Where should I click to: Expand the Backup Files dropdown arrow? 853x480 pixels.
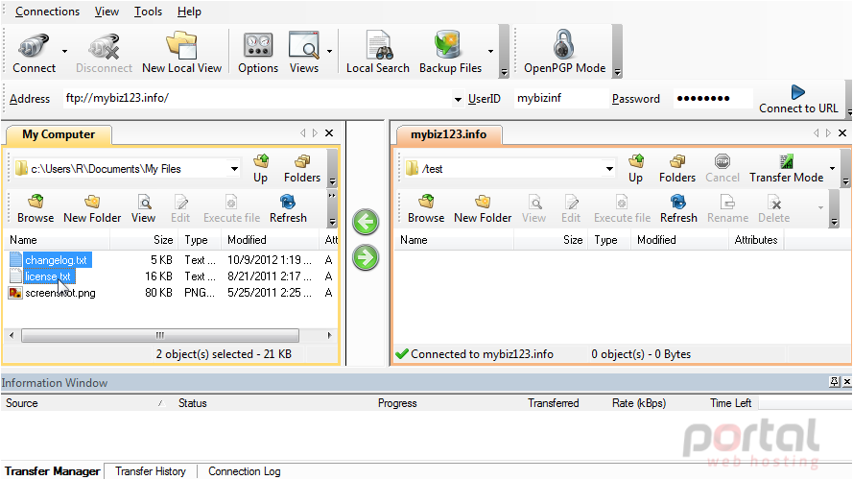pos(490,51)
